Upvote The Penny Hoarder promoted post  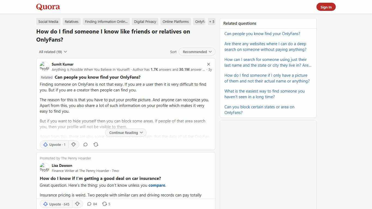click(56, 204)
